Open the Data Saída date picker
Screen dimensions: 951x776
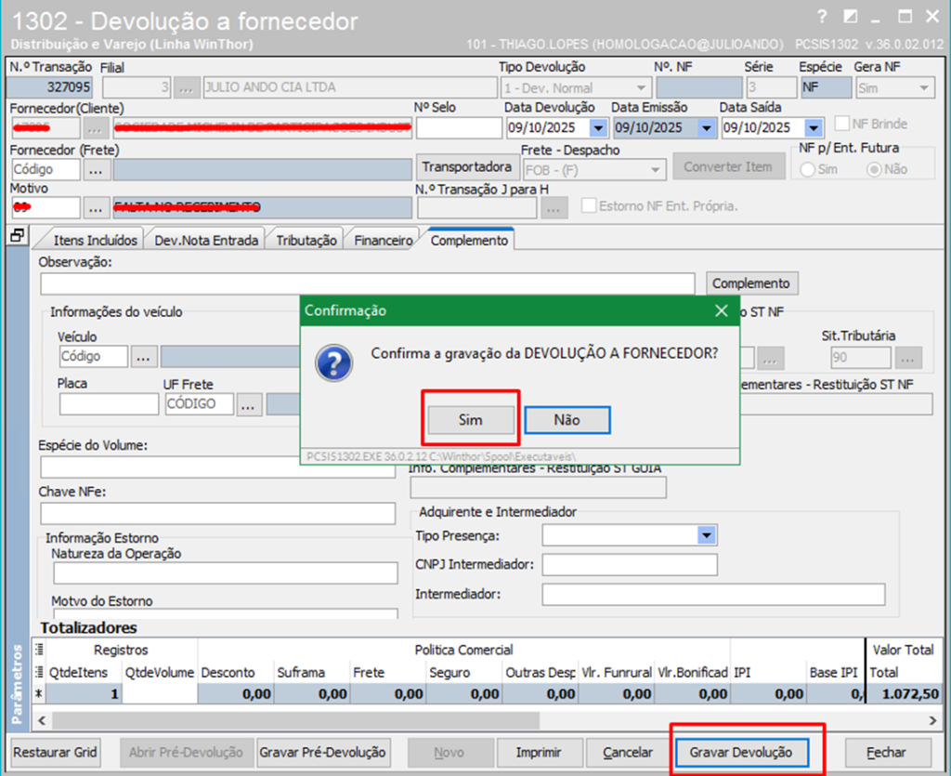(x=814, y=128)
